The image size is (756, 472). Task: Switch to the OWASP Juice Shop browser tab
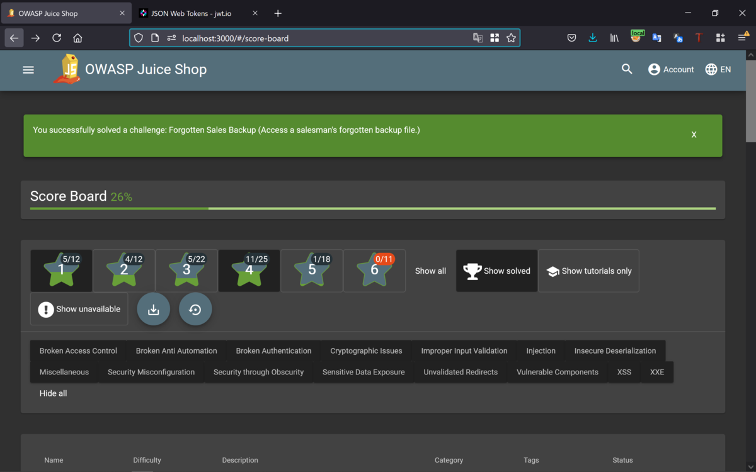point(66,13)
